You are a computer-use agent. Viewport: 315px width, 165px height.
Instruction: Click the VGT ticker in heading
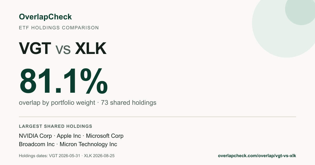tap(35, 48)
